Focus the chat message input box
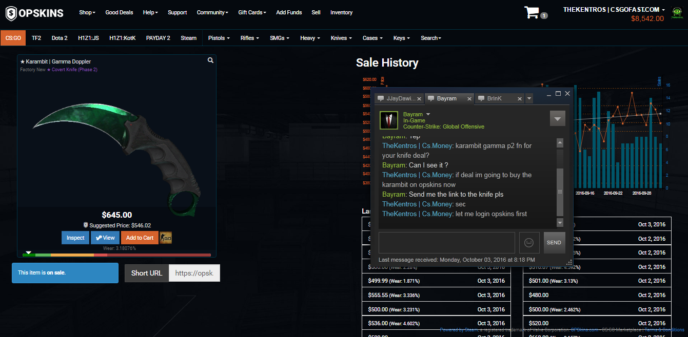 447,242
